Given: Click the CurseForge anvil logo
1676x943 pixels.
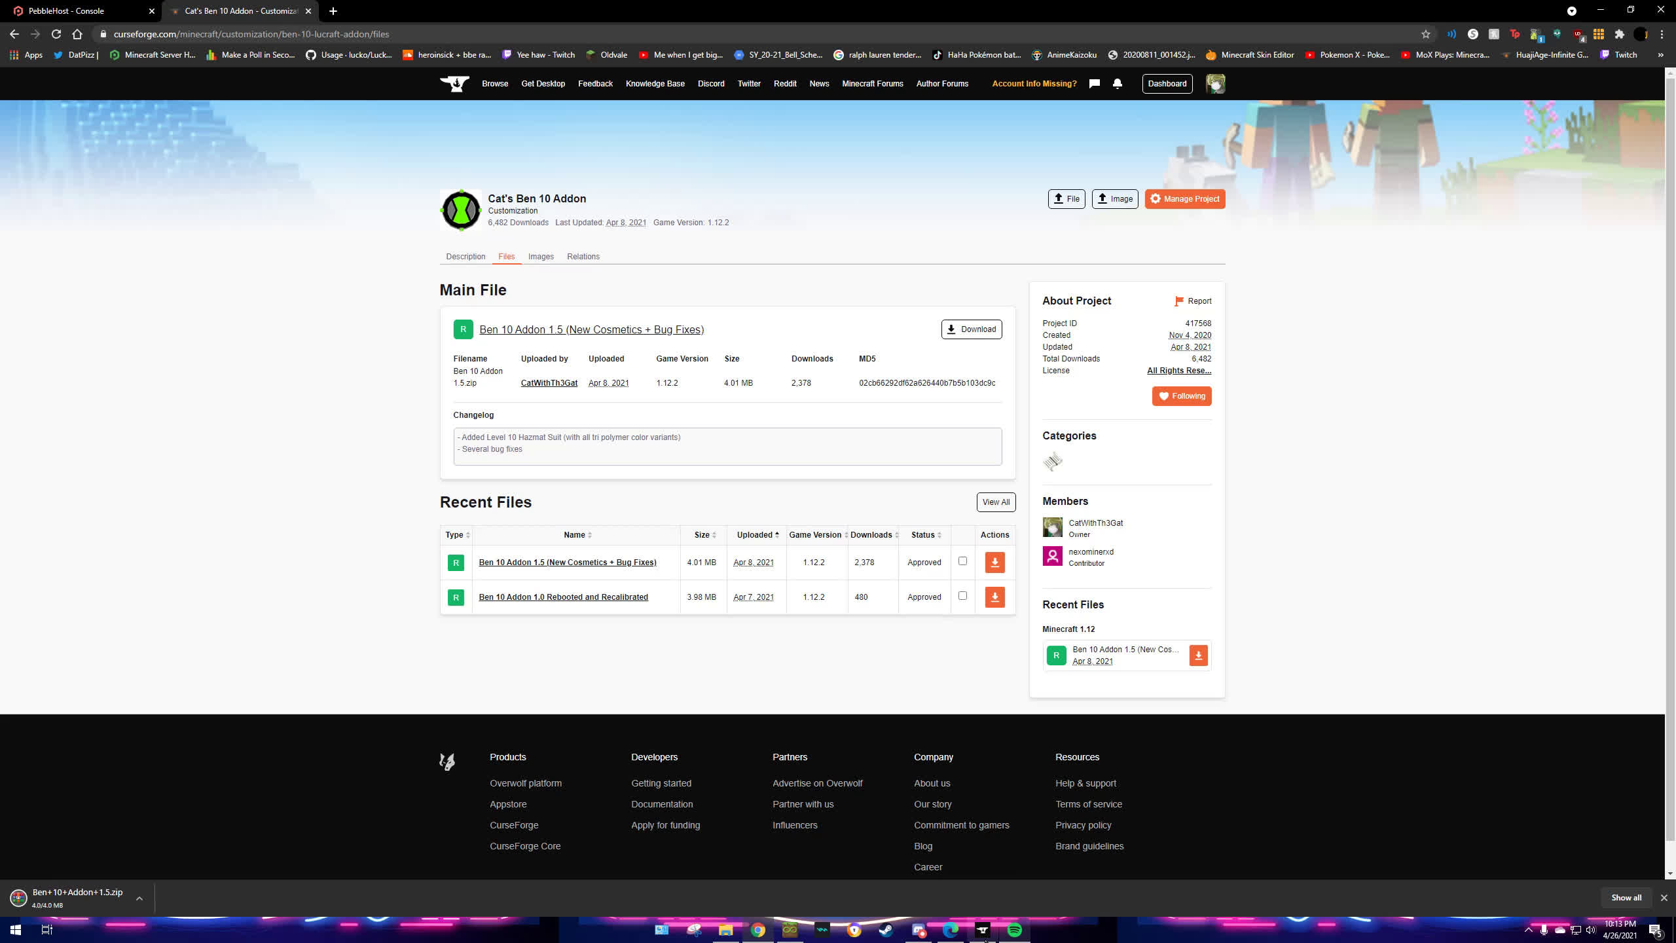Looking at the screenshot, I should tap(454, 83).
